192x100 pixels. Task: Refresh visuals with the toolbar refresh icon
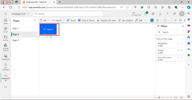click(175, 20)
